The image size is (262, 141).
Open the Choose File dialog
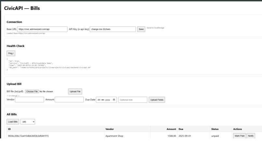coord(32,91)
